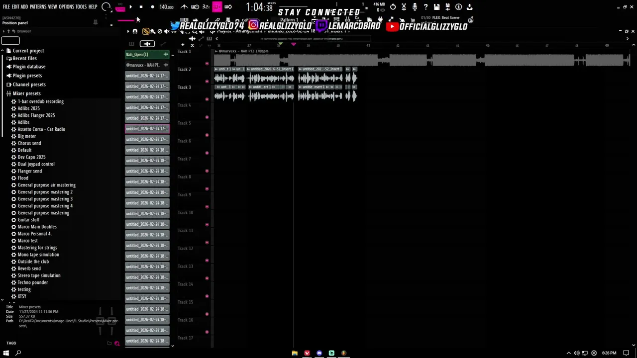
Task: Click the save new version icon
Action: (x=447, y=7)
